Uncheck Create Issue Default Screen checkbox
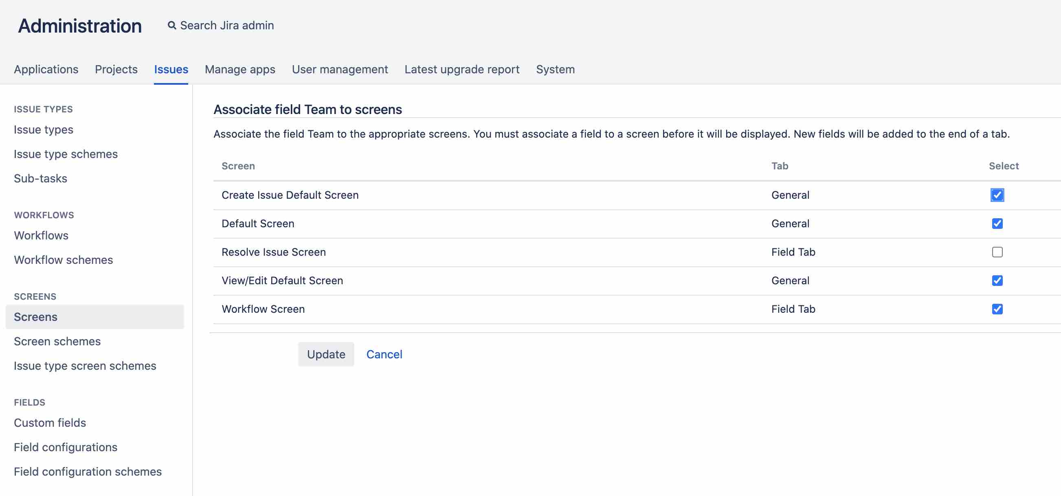Image resolution: width=1061 pixels, height=496 pixels. point(997,195)
